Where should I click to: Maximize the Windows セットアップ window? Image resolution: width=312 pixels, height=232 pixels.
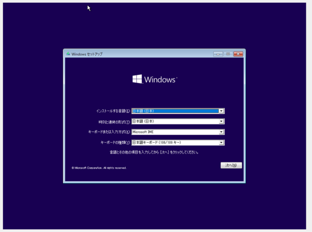pos(228,54)
